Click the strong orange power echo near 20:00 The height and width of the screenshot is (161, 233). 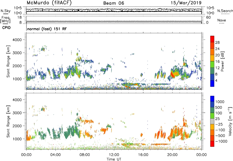coord(174,74)
